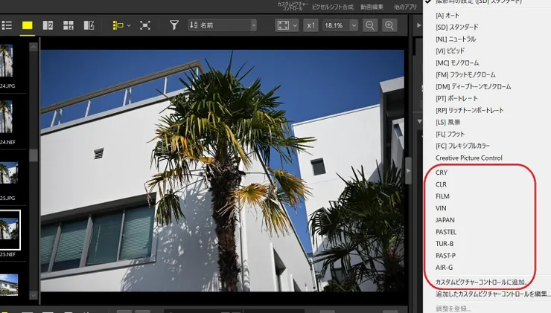Click カスタムピクチャーコントロールに追加
Image resolution: width=551 pixels, height=313 pixels.
tap(481, 283)
